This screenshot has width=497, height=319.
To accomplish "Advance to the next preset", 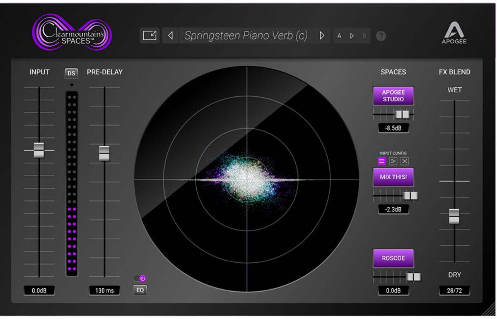I will (322, 36).
